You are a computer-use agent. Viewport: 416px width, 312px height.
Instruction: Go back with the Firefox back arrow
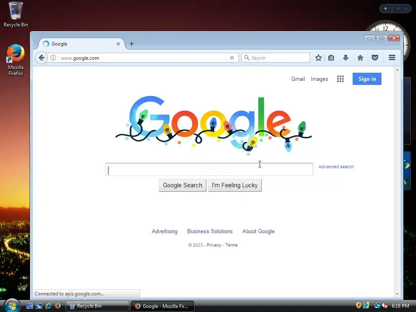click(x=41, y=58)
